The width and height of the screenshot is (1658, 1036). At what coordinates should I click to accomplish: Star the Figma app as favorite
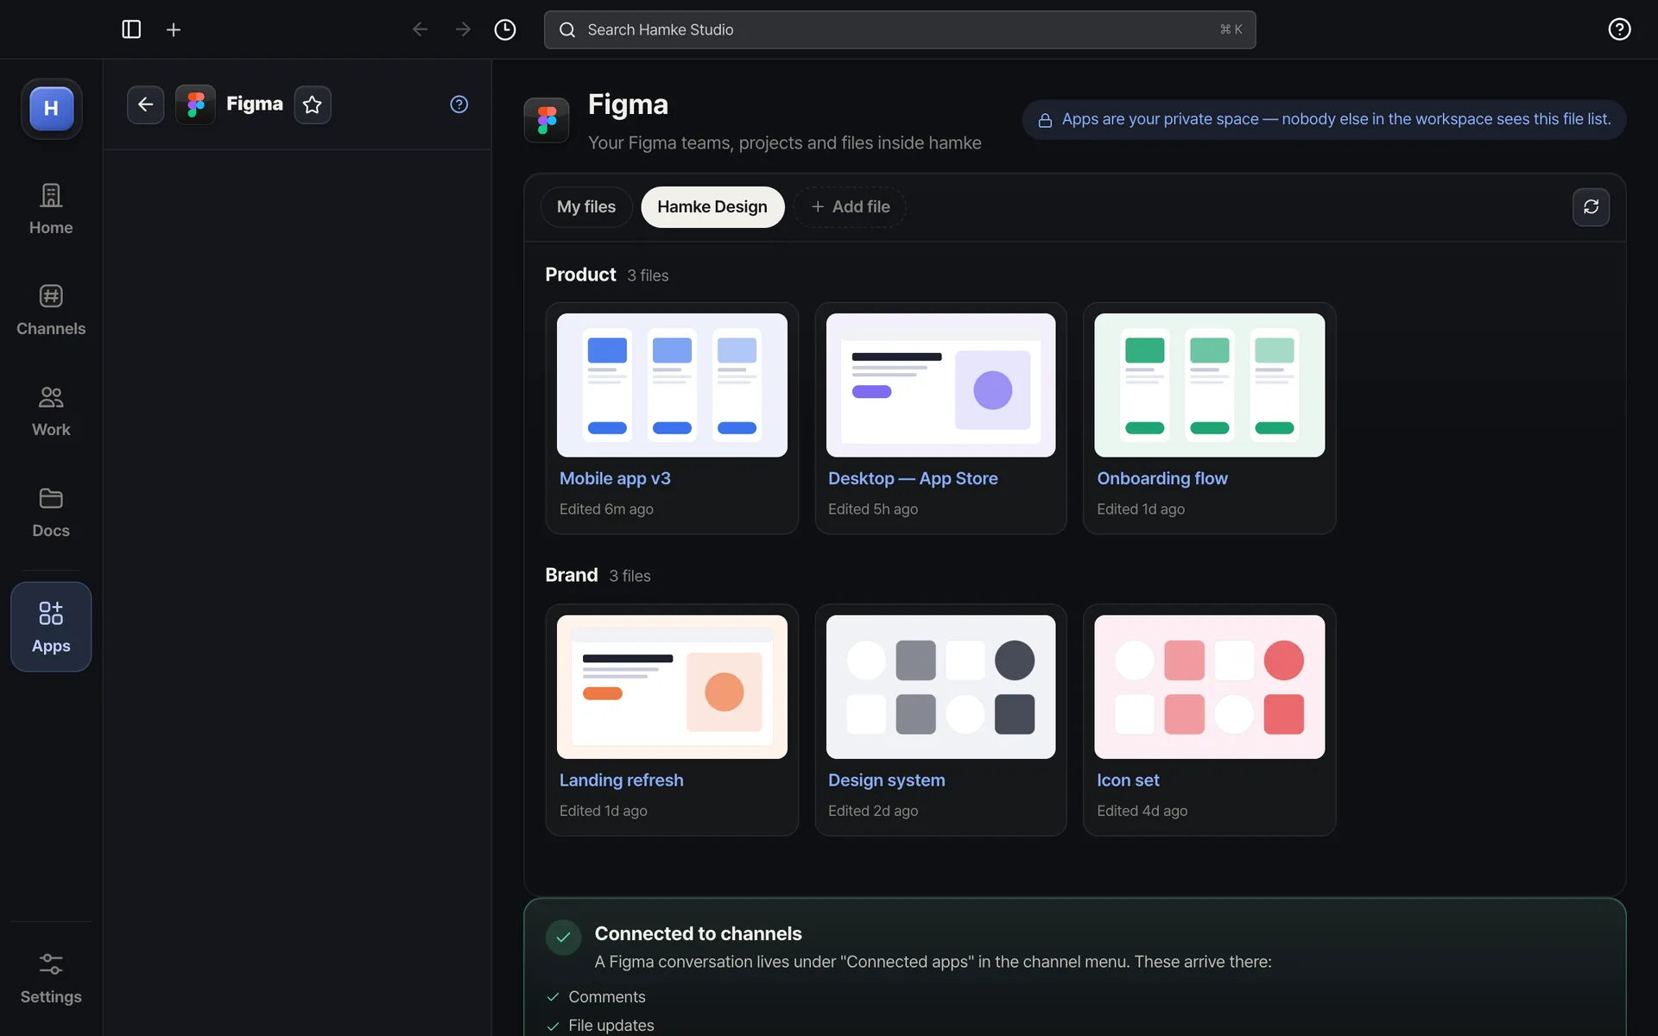coord(313,104)
